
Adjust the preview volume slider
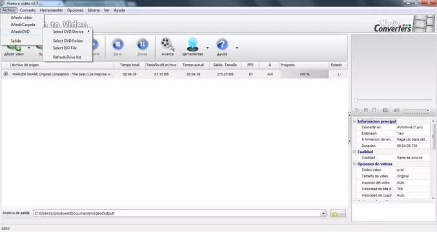(x=416, y=111)
